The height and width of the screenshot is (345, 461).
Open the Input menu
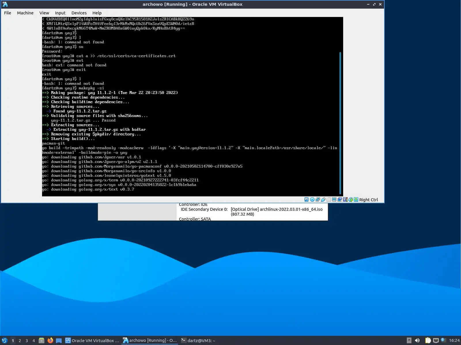[60, 13]
